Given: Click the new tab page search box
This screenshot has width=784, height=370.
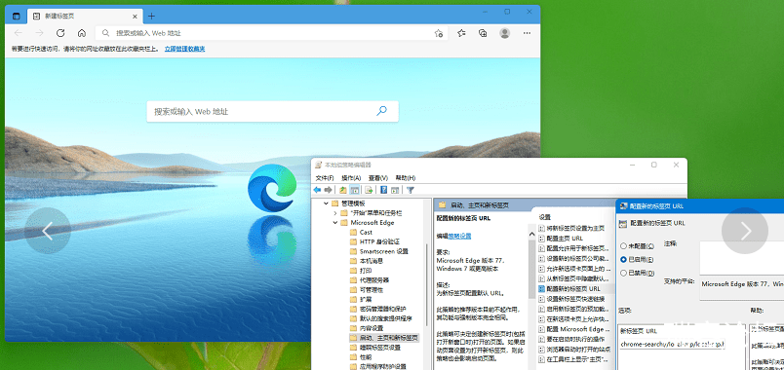Looking at the screenshot, I should point(272,111).
